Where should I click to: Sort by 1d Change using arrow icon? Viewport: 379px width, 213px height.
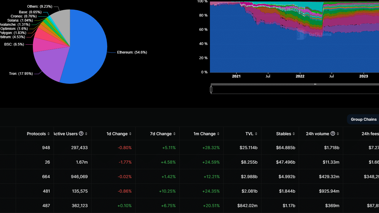[x=130, y=134]
